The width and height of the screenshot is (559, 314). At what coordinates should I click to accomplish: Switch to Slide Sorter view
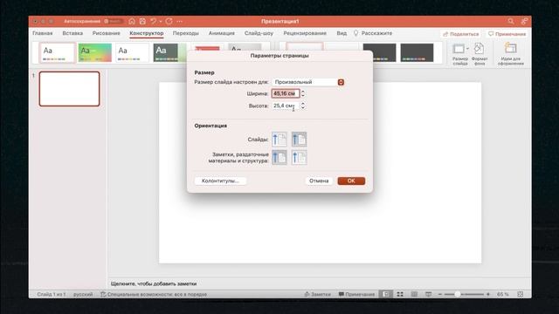(x=400, y=295)
